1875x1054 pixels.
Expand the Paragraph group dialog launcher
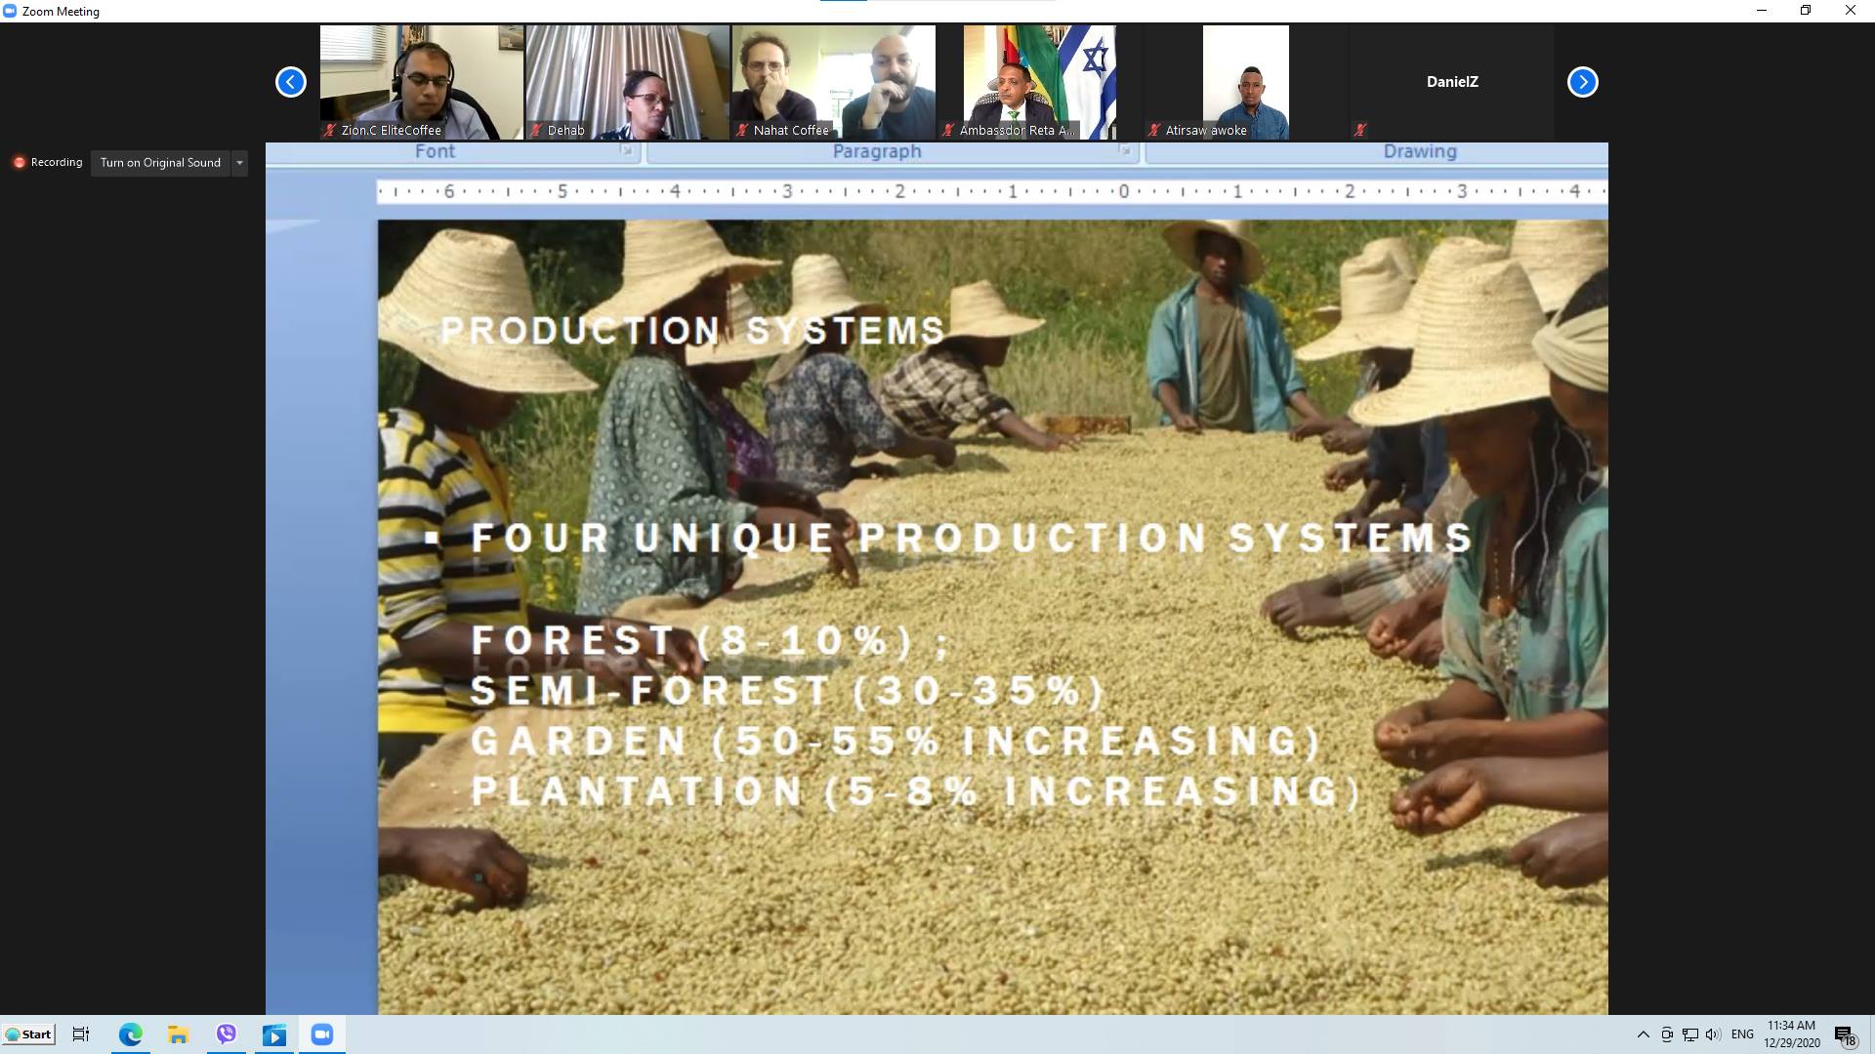click(1125, 151)
